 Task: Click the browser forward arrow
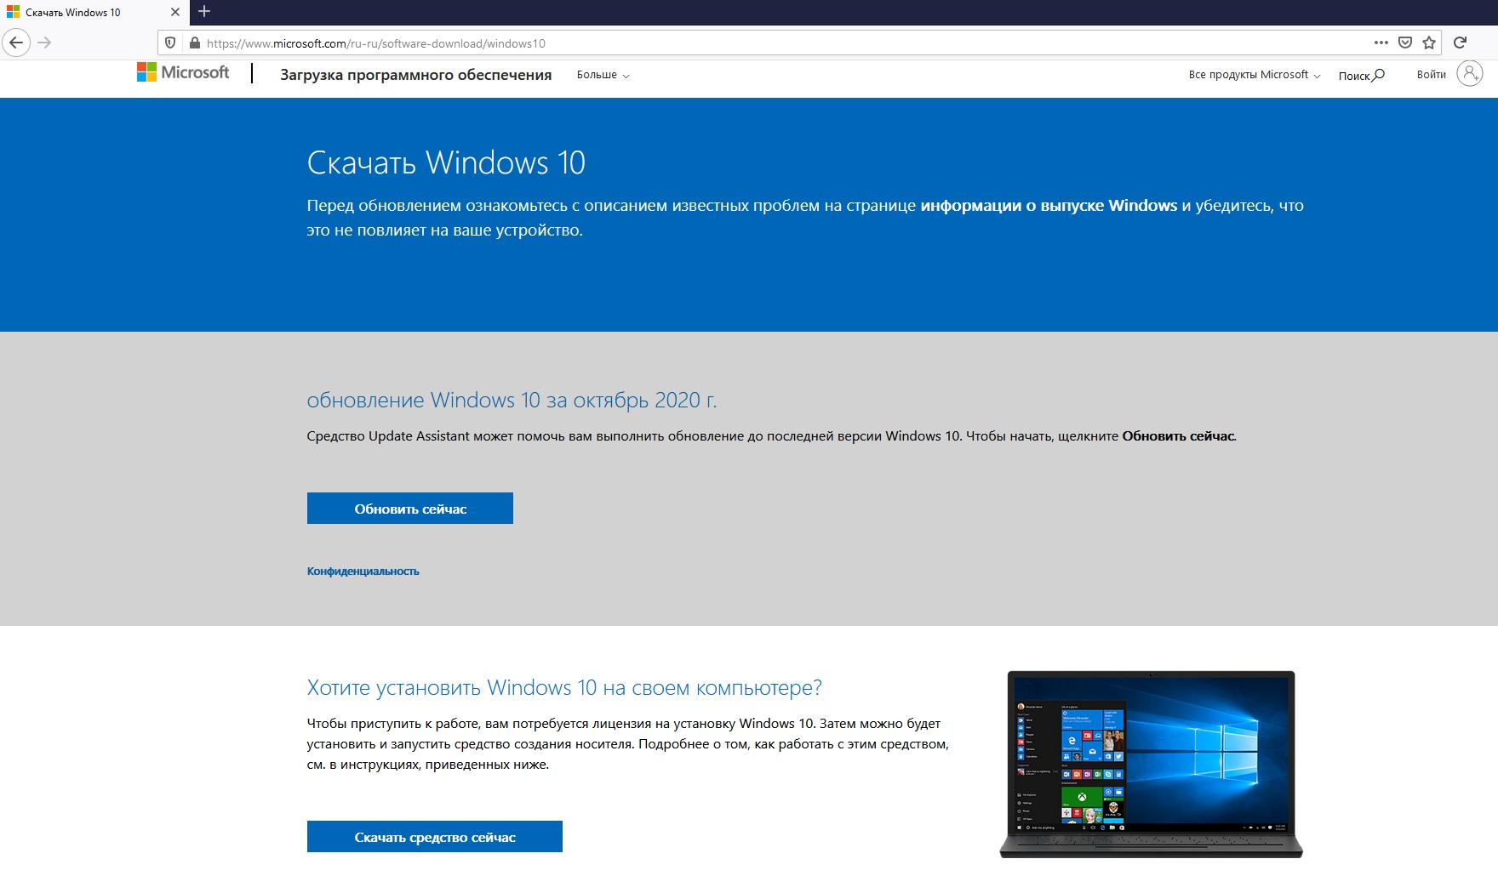pos(45,43)
